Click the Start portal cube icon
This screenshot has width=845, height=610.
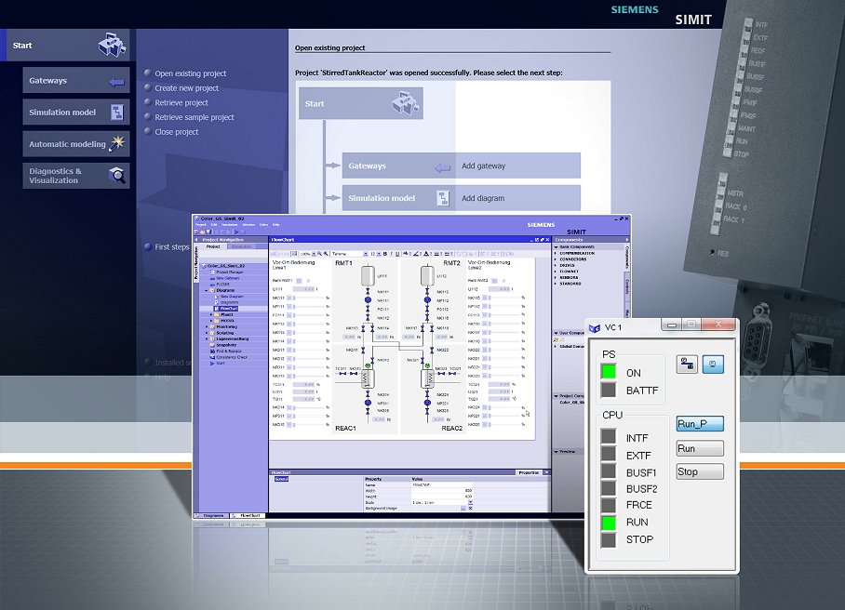113,44
